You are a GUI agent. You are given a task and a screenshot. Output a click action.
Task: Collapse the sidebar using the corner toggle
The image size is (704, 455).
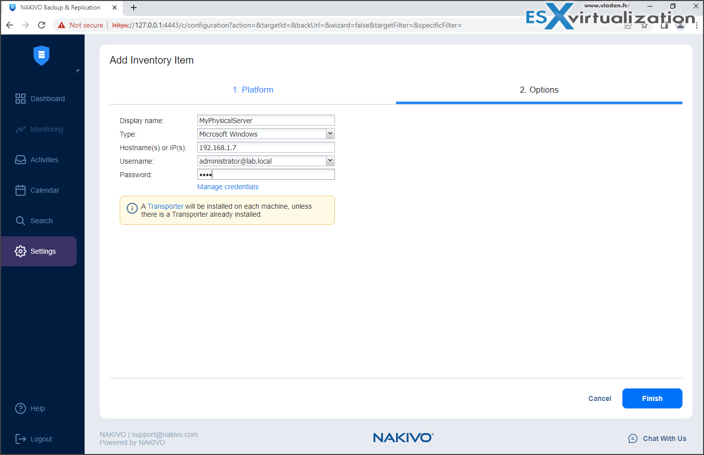tap(78, 71)
